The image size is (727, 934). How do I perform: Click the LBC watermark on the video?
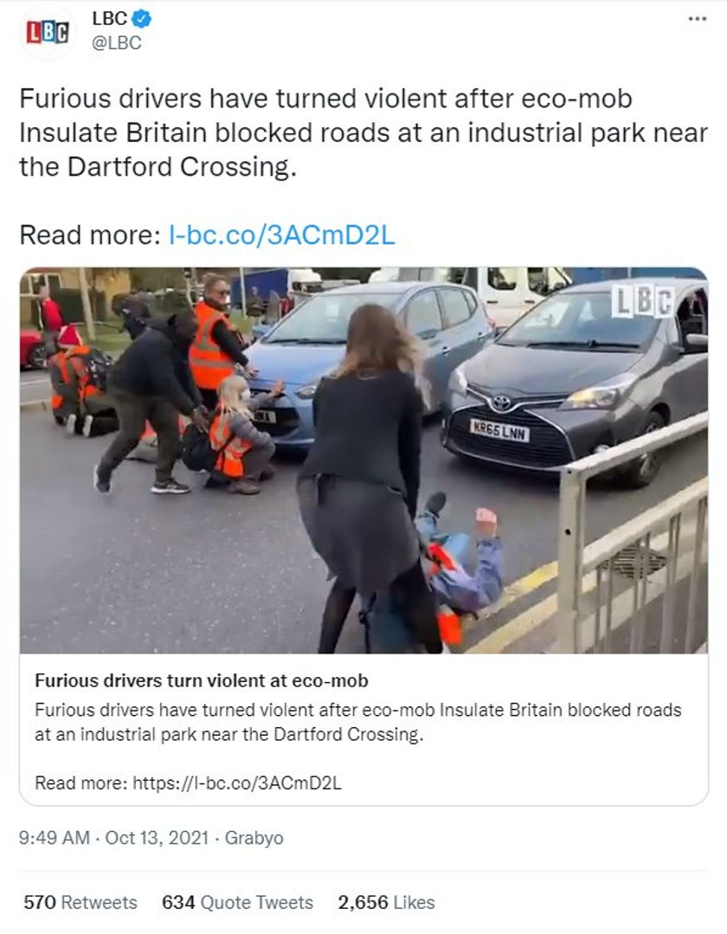pos(642,301)
